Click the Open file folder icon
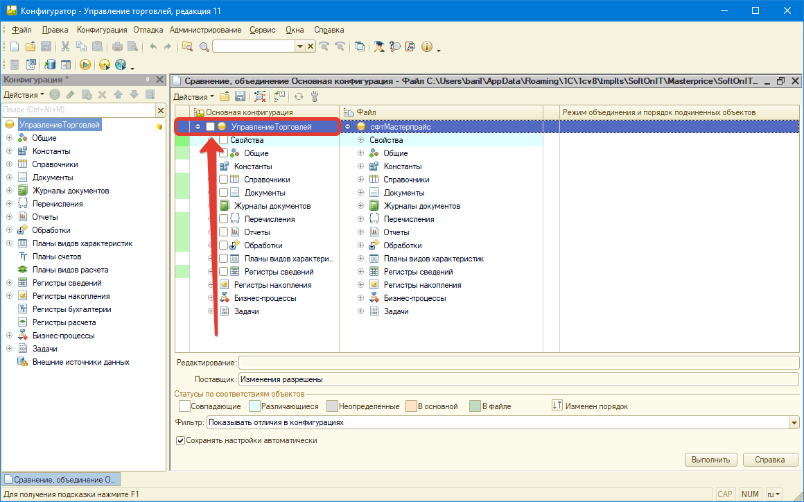 coord(30,46)
